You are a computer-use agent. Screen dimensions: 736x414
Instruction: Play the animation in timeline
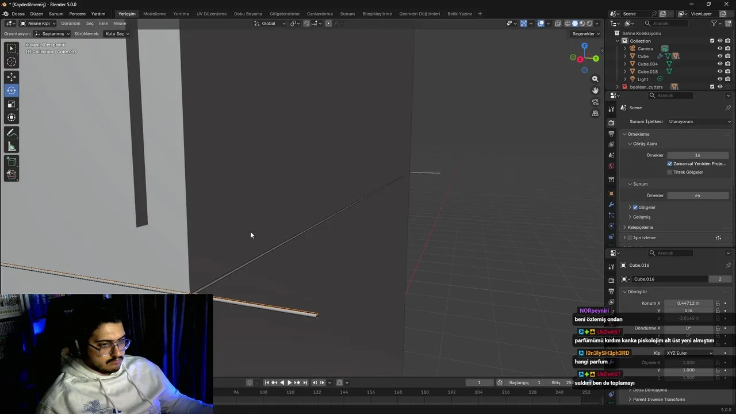289,382
